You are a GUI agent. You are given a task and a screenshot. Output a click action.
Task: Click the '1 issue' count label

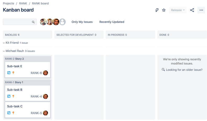click(24, 43)
